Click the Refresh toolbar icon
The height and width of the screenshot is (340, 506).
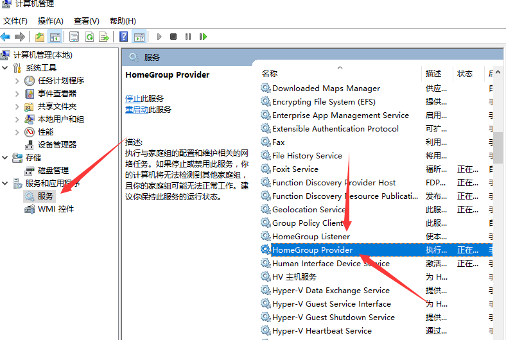tap(89, 37)
